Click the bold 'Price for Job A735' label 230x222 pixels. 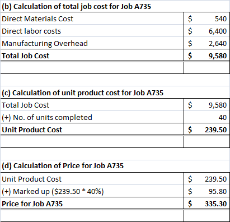pyautogui.click(x=32, y=204)
